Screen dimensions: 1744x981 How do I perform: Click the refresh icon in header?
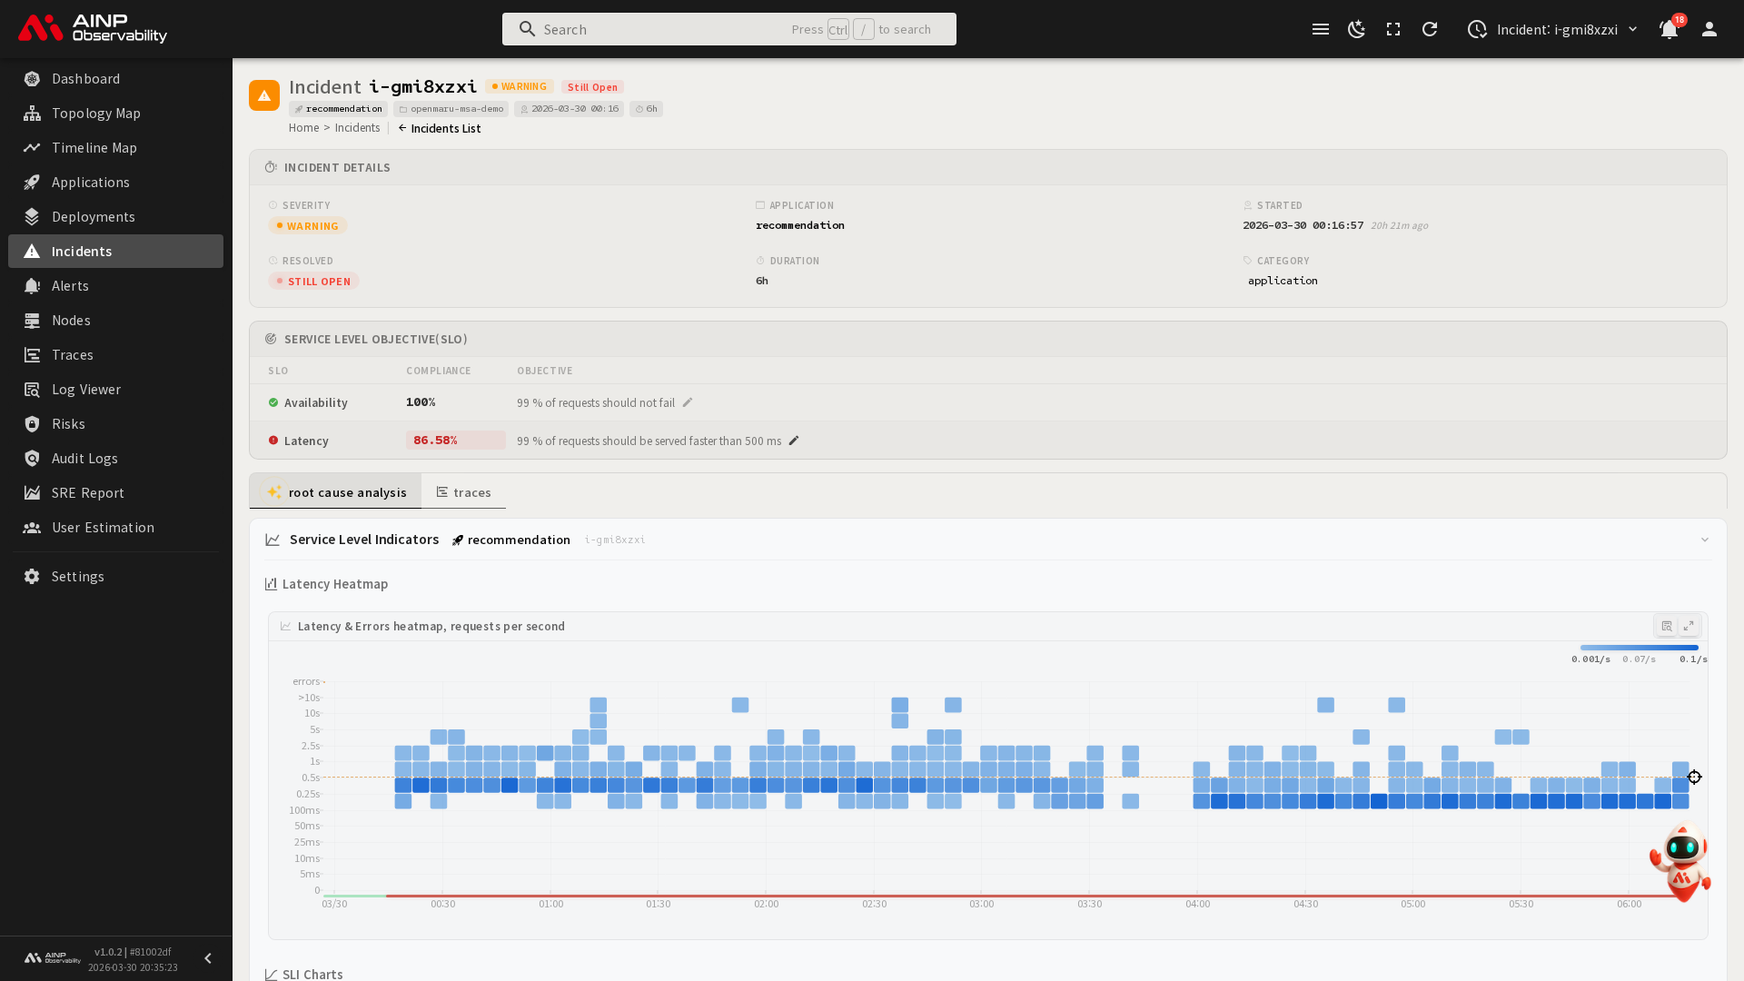(1429, 29)
